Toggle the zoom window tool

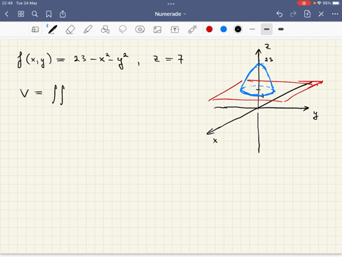(x=35, y=29)
